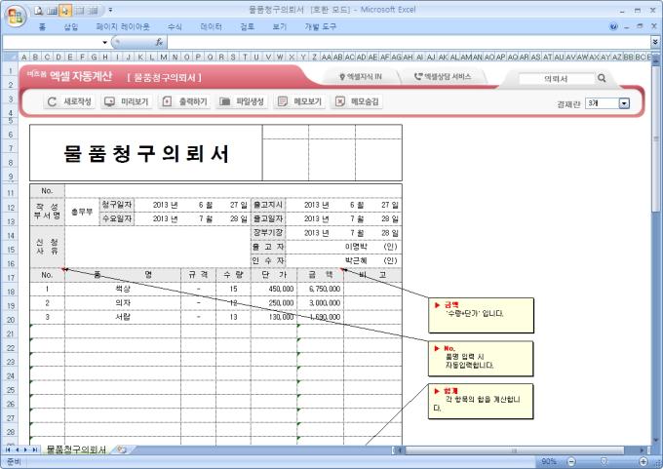Image resolution: width=663 pixels, height=469 pixels.
Task: Select the cell containing 책상
Action: (123, 289)
